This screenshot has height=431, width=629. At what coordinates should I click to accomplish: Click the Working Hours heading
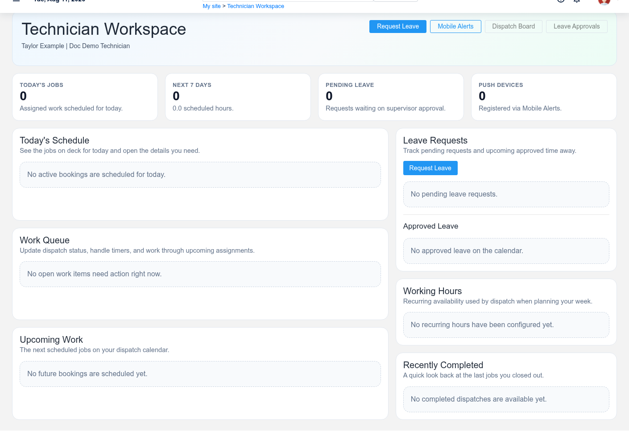432,291
